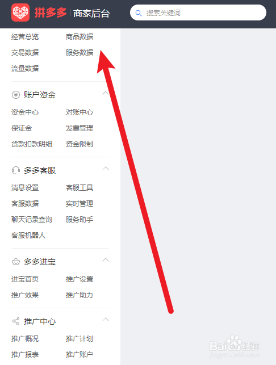Click the Pinduoduo heart logo icon

coord(20,12)
